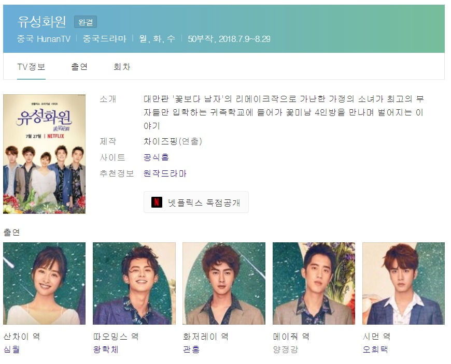The height and width of the screenshot is (364, 451).
Task: Switch to the 출연 tab
Action: pyautogui.click(x=79, y=67)
